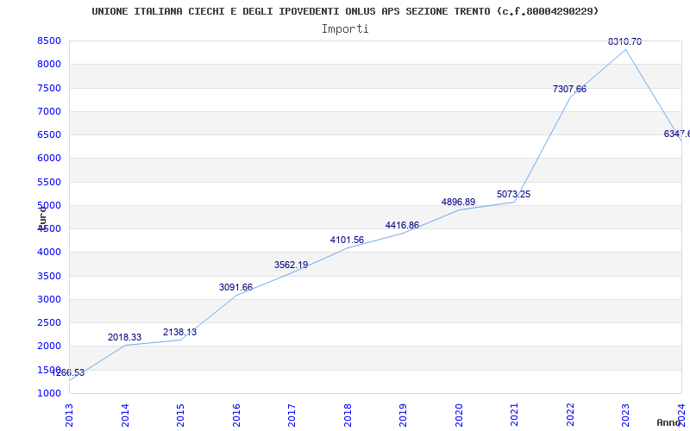Screen dimensions: 690x431
Task: Select the data label 1266.53
Action: (68, 373)
